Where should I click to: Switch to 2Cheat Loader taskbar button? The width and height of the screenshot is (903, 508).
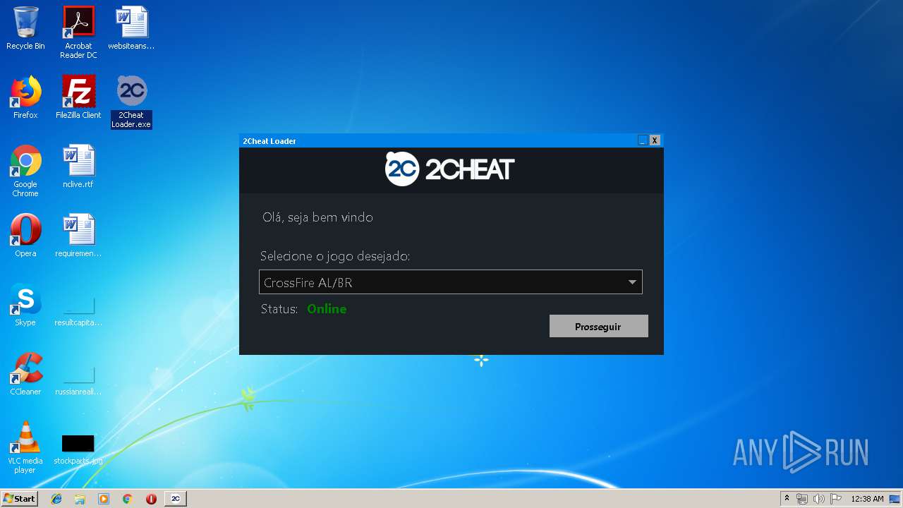(x=176, y=499)
